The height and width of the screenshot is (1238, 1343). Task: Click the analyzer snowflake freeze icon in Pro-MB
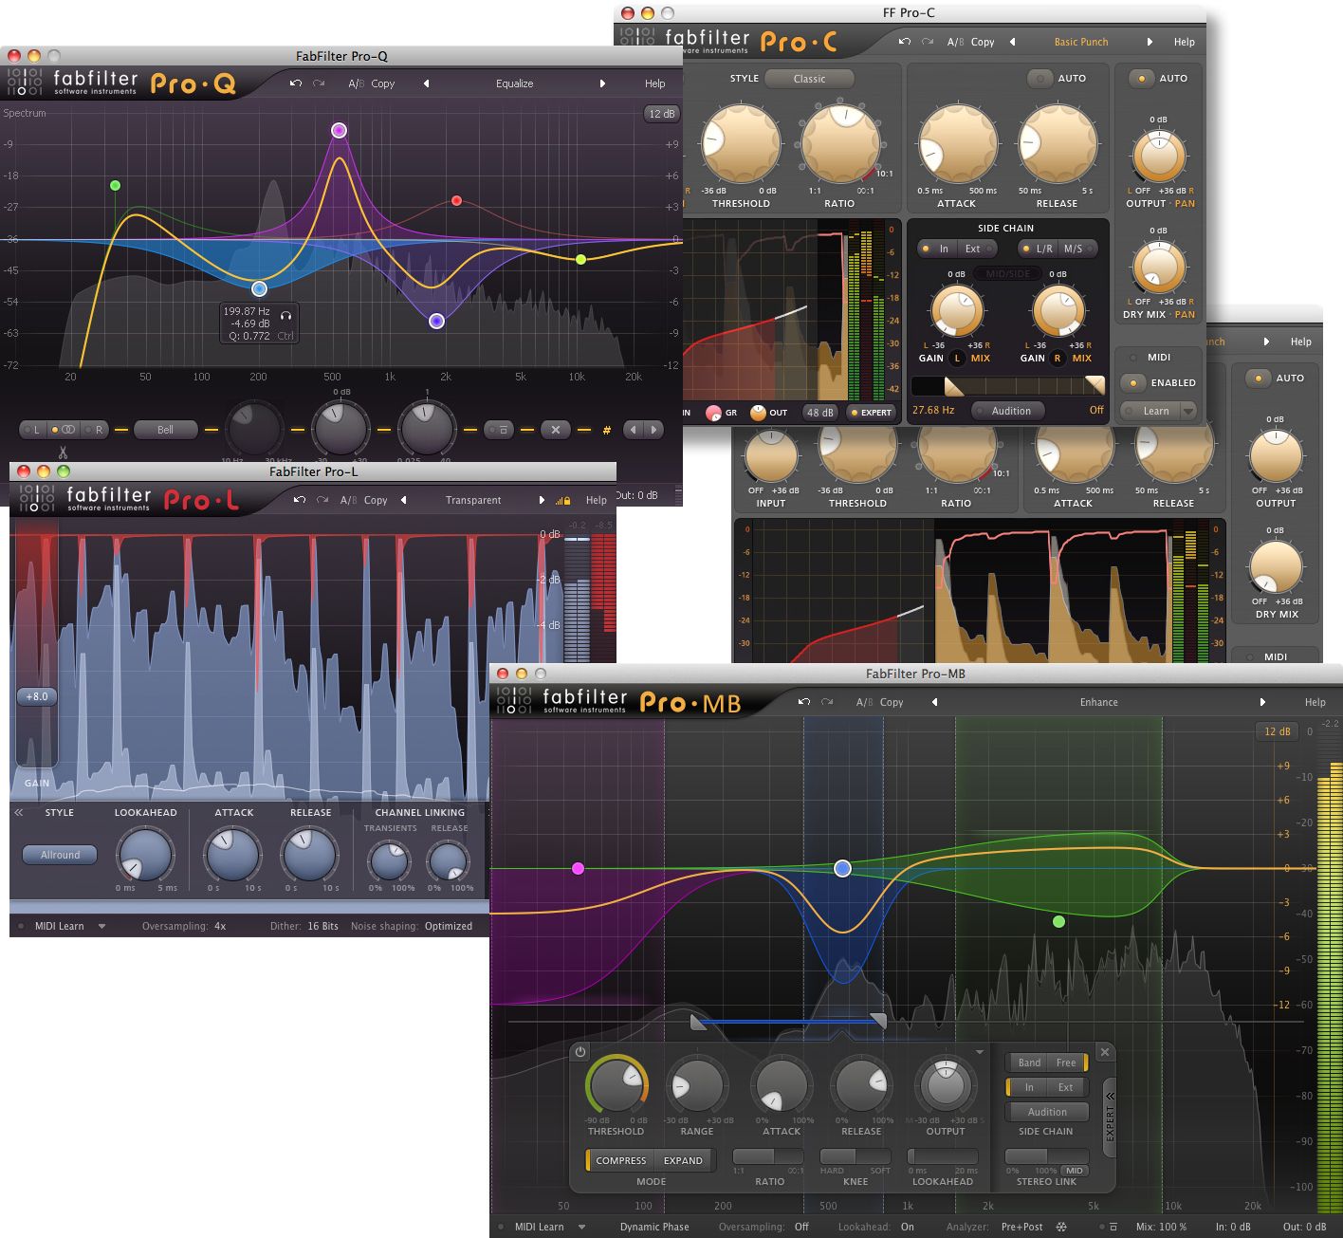1061,1227
